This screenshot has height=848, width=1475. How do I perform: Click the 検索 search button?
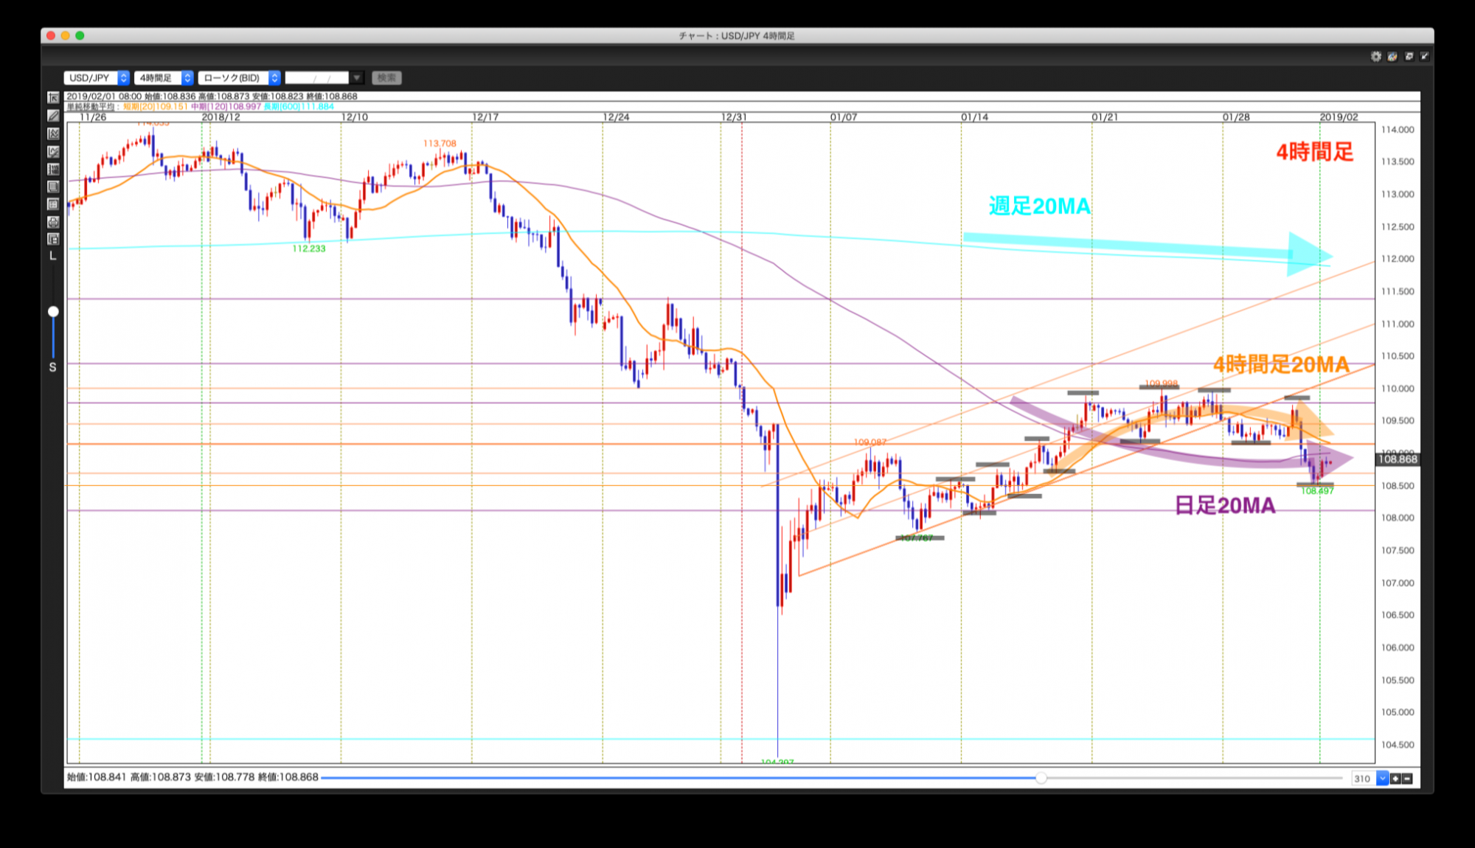tap(386, 77)
